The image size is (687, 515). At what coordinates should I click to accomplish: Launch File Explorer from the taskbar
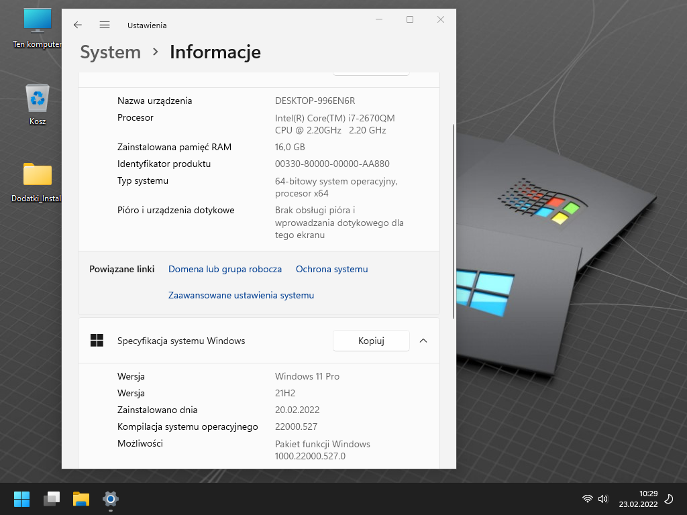coord(81,499)
